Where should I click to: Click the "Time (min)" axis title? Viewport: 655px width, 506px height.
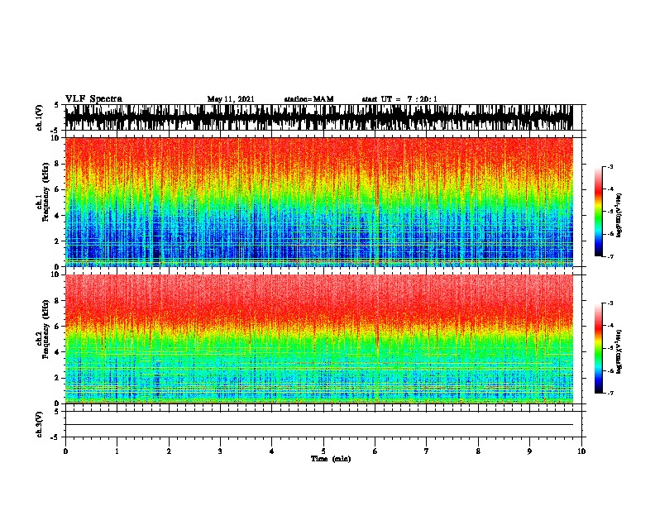click(331, 459)
